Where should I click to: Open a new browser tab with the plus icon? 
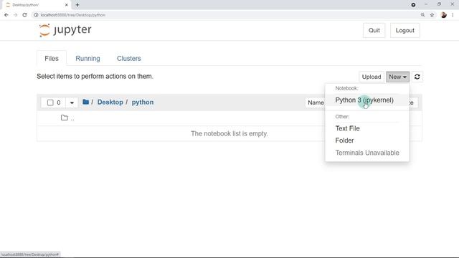click(77, 5)
